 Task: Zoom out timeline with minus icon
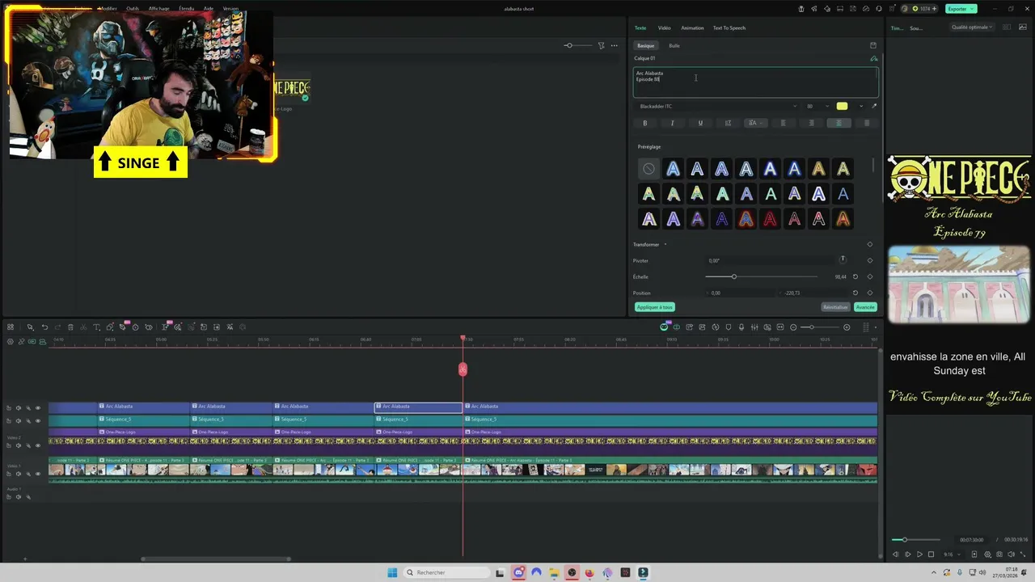(793, 327)
